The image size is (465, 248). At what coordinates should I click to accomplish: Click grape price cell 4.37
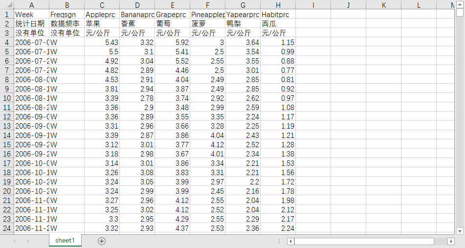(173, 228)
